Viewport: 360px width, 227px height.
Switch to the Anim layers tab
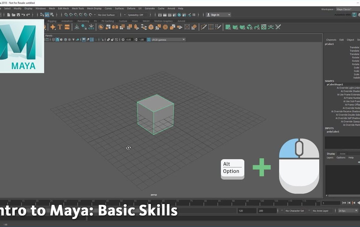coord(343,154)
